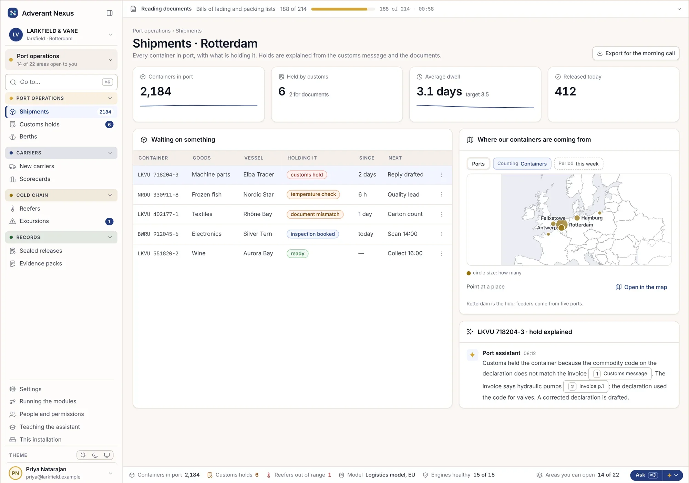This screenshot has width=689, height=483.
Task: Collapse the CARRIERS section
Action: click(x=61, y=153)
